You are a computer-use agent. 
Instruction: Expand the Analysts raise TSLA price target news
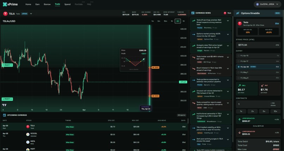(228, 46)
